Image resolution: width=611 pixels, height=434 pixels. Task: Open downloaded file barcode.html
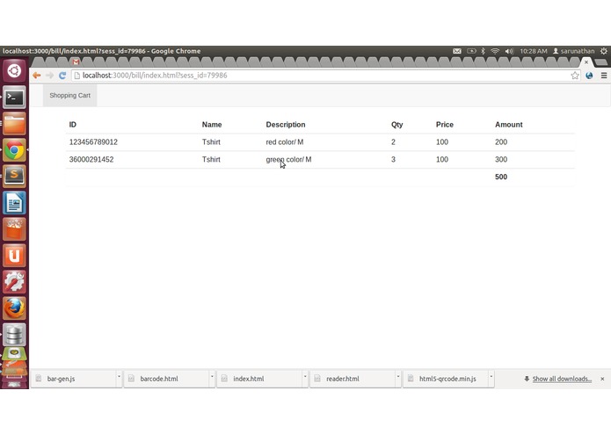(167, 379)
